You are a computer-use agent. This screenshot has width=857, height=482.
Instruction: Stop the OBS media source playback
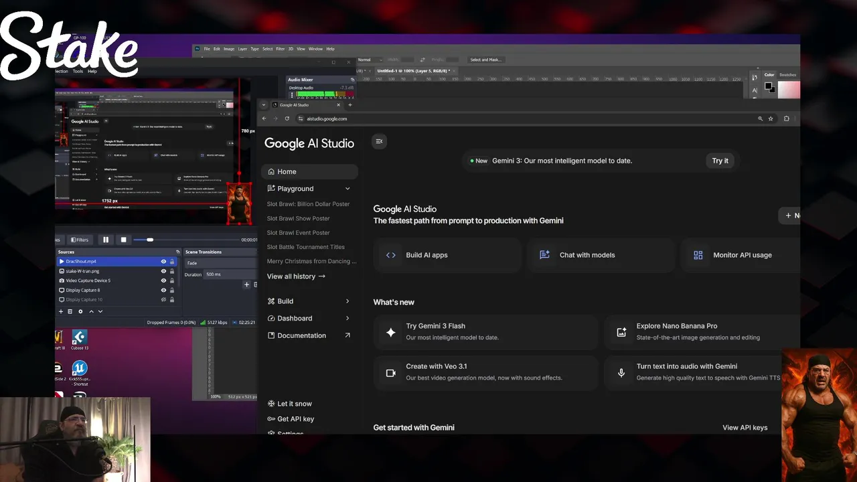[123, 240]
